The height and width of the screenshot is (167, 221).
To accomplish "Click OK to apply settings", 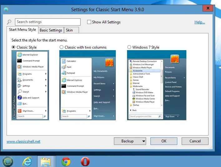I will (164, 141).
